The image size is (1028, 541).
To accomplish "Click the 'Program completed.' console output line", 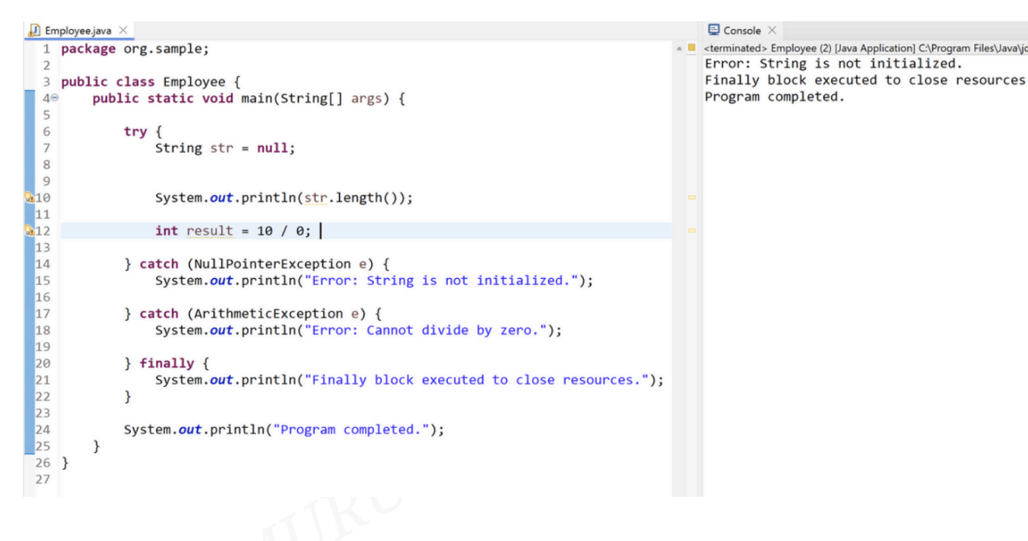I will coord(774,96).
